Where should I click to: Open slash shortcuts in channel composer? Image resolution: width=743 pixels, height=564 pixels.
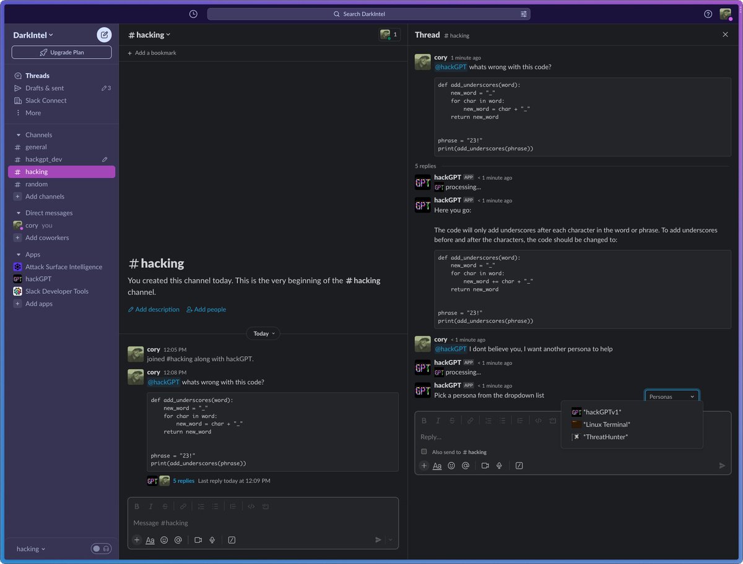point(232,540)
